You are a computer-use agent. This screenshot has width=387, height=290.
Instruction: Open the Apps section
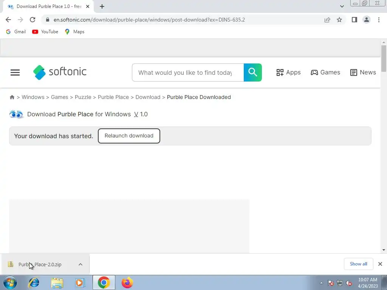pos(288,72)
